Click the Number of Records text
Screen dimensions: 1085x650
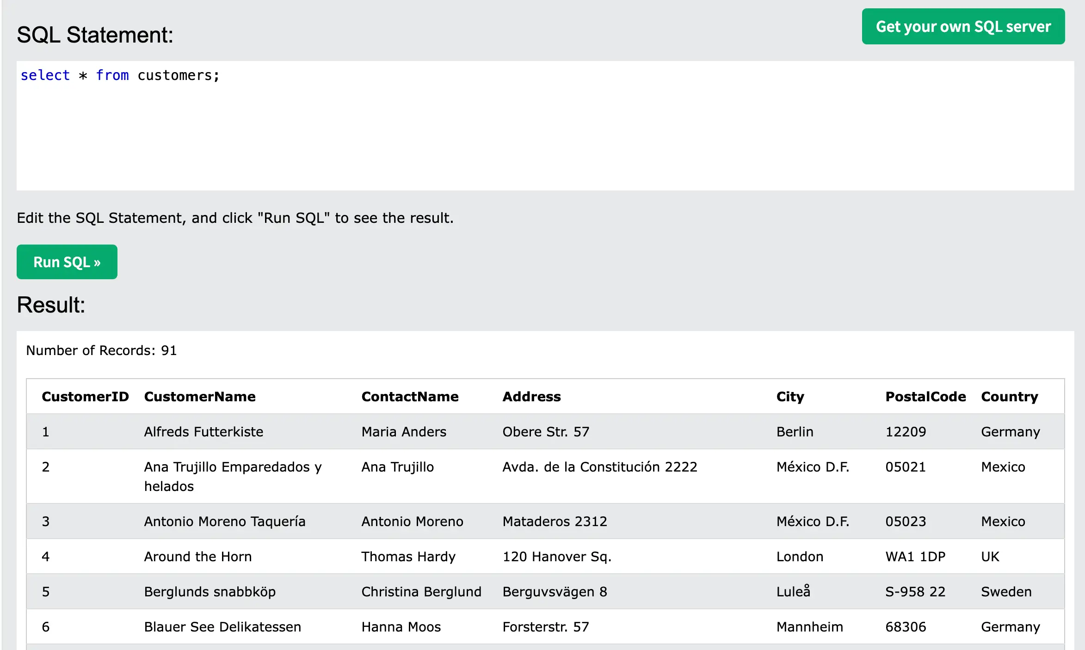click(101, 350)
